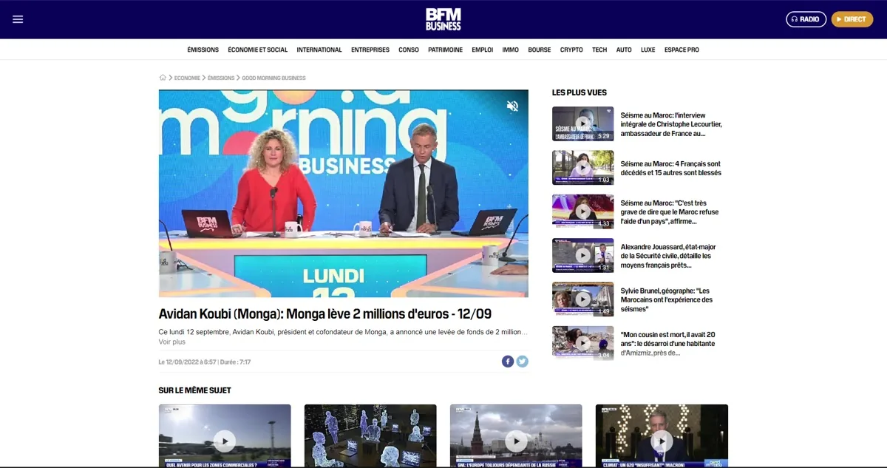Screen dimensions: 887x468
Task: Open the Patrimoine section
Action: tap(446, 50)
